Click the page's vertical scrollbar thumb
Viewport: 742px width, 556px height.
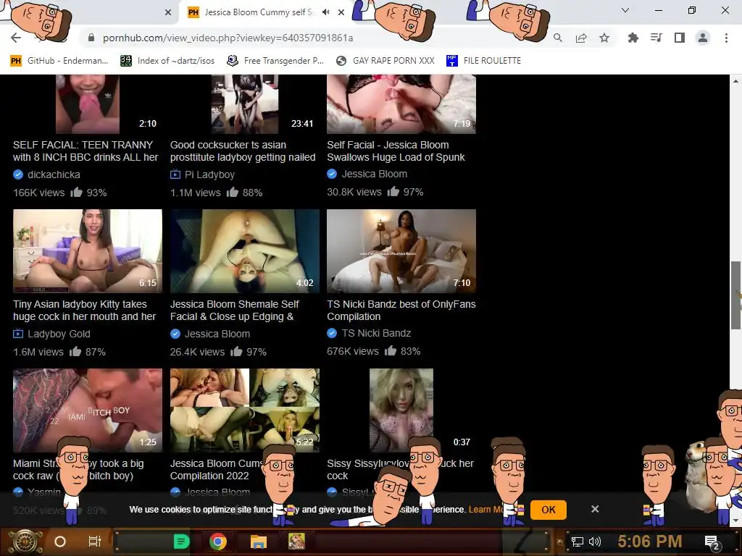[735, 295]
